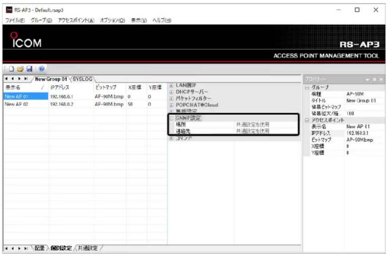
Task: Expand the DHCPサーバー settings node
Action: 171,92
